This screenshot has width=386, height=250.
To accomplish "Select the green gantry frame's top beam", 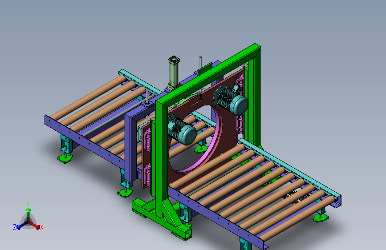I will [208, 75].
